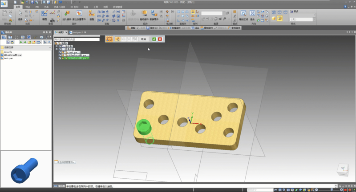The width and height of the screenshot is (356, 192).
Task: Collapse the coordinate system tree node
Action: click(x=57, y=46)
